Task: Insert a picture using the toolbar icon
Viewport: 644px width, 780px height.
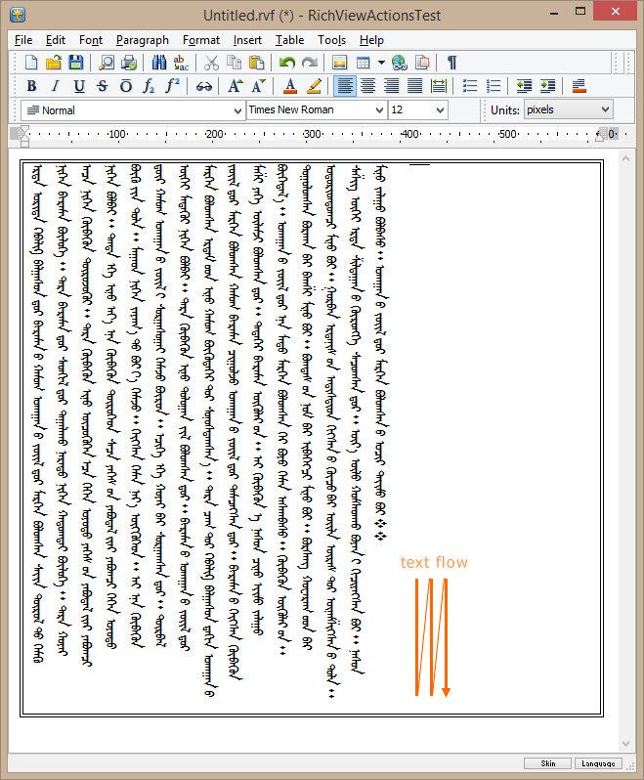Action: point(340,63)
